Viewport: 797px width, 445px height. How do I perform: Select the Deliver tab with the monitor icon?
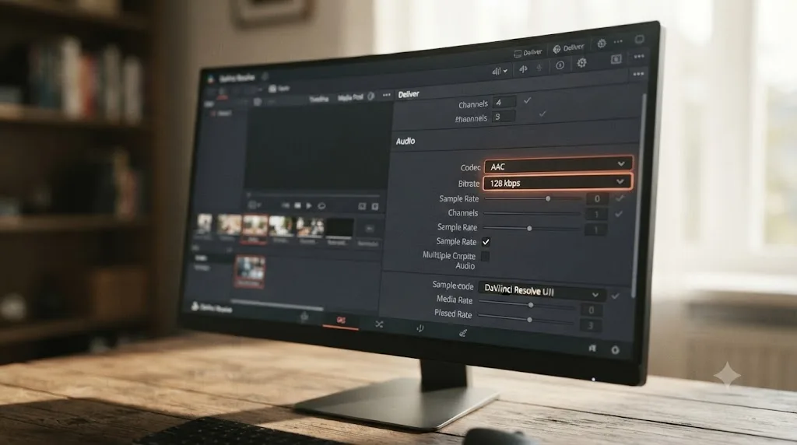[x=528, y=52]
